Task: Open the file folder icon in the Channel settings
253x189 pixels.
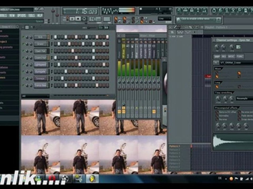Action: point(216,62)
